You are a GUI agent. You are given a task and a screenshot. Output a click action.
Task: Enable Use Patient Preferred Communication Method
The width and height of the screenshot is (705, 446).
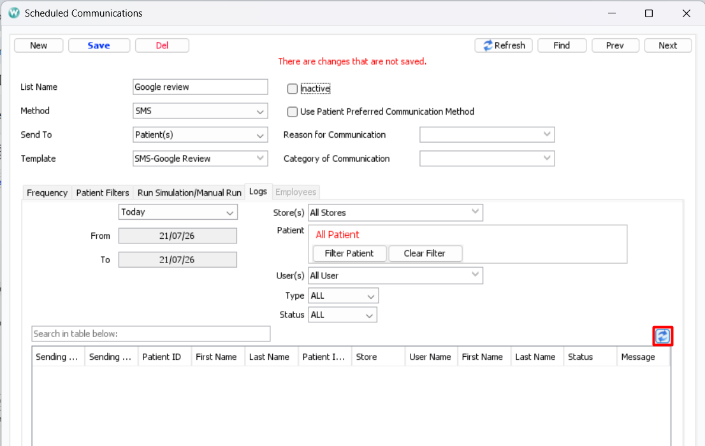(292, 111)
